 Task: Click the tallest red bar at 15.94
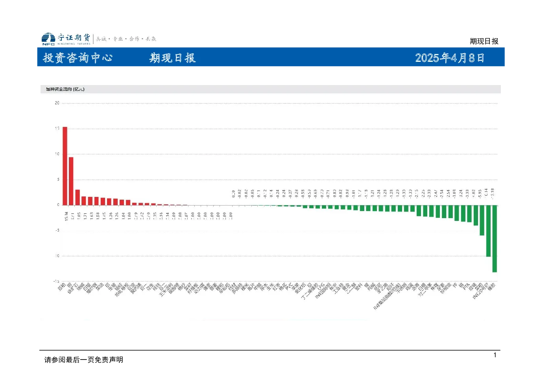point(65,166)
